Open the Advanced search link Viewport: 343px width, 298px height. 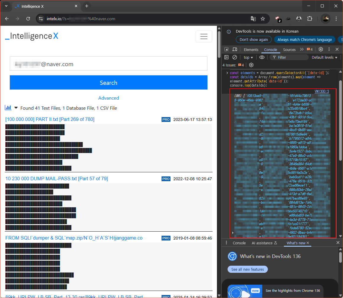109,98
